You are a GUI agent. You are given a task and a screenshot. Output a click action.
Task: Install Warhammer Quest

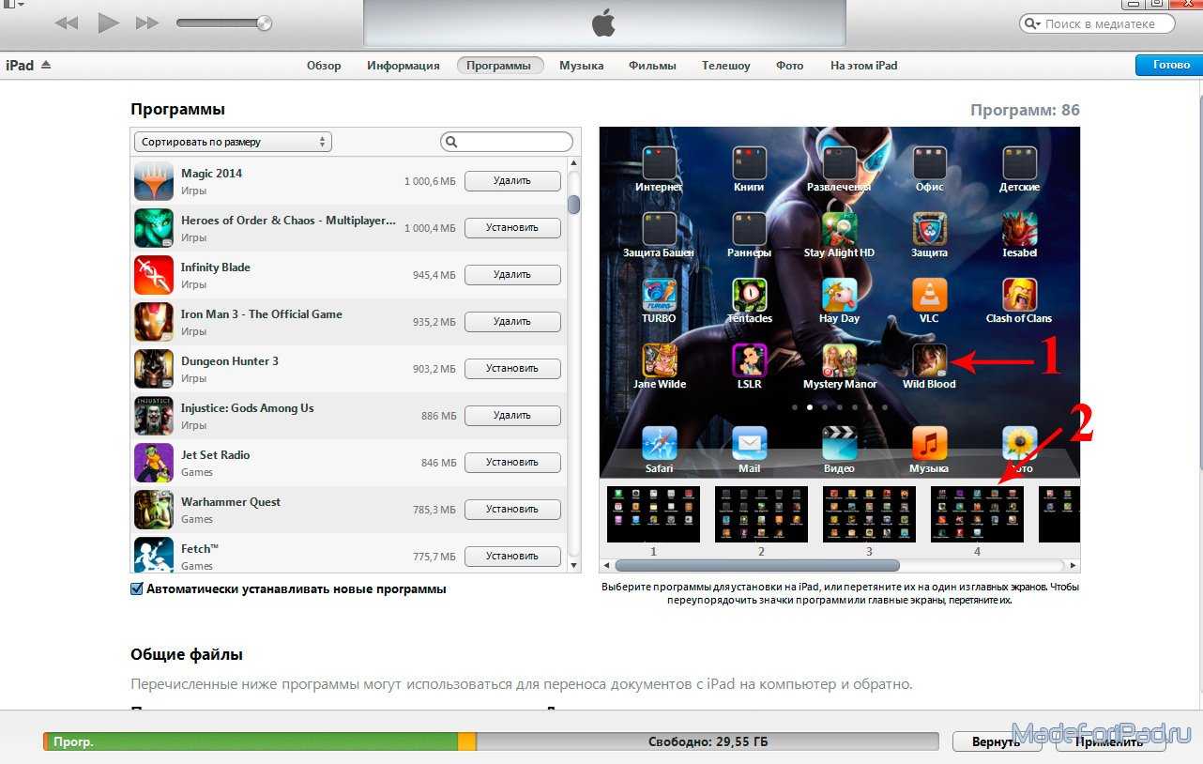pyautogui.click(x=512, y=509)
